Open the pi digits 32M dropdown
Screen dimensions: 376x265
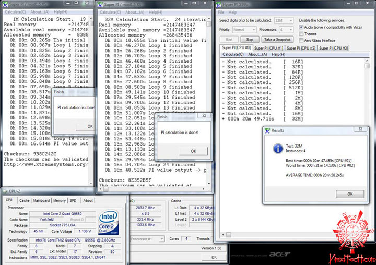(284, 21)
